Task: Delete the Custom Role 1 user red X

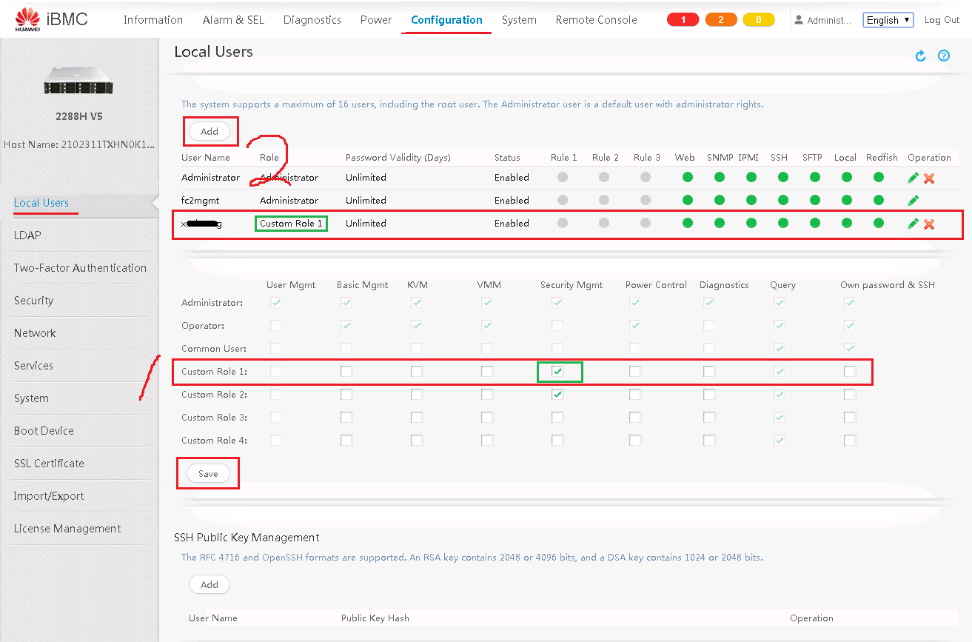Action: 929,224
